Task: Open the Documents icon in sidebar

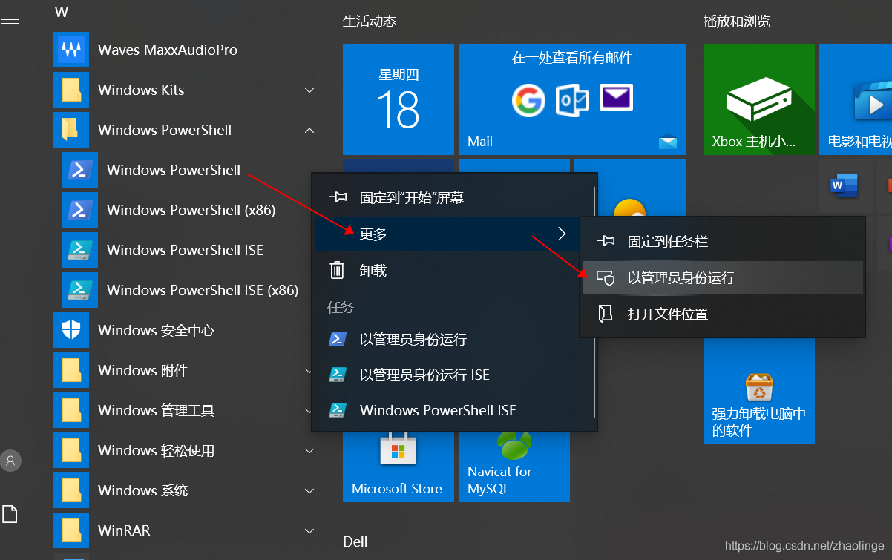Action: [10, 514]
